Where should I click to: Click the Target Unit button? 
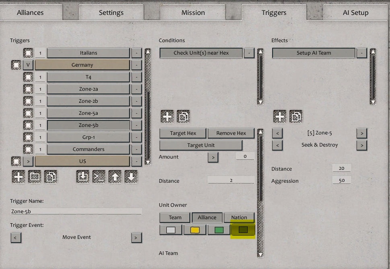click(201, 145)
